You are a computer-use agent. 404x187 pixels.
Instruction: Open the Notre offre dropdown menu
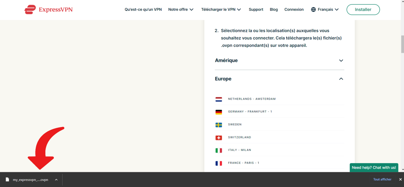click(181, 9)
